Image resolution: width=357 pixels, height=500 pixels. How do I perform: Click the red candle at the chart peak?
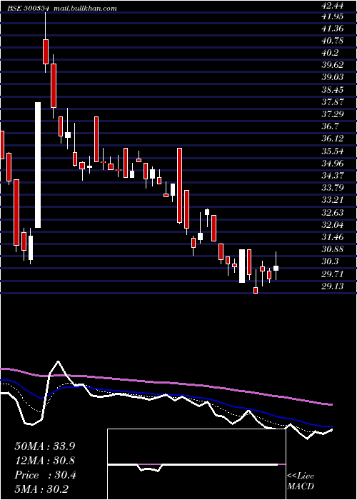click(x=46, y=51)
